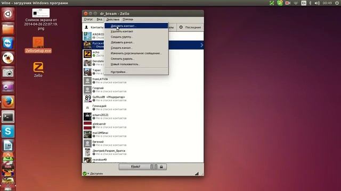
Task: Toggle the lock button beside talk button
Action: point(161,167)
